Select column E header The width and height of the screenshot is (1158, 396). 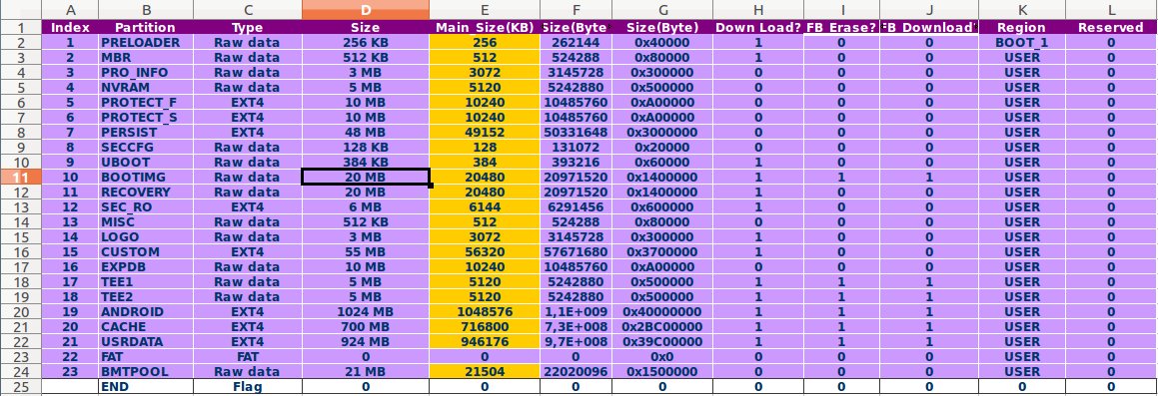coord(485,10)
